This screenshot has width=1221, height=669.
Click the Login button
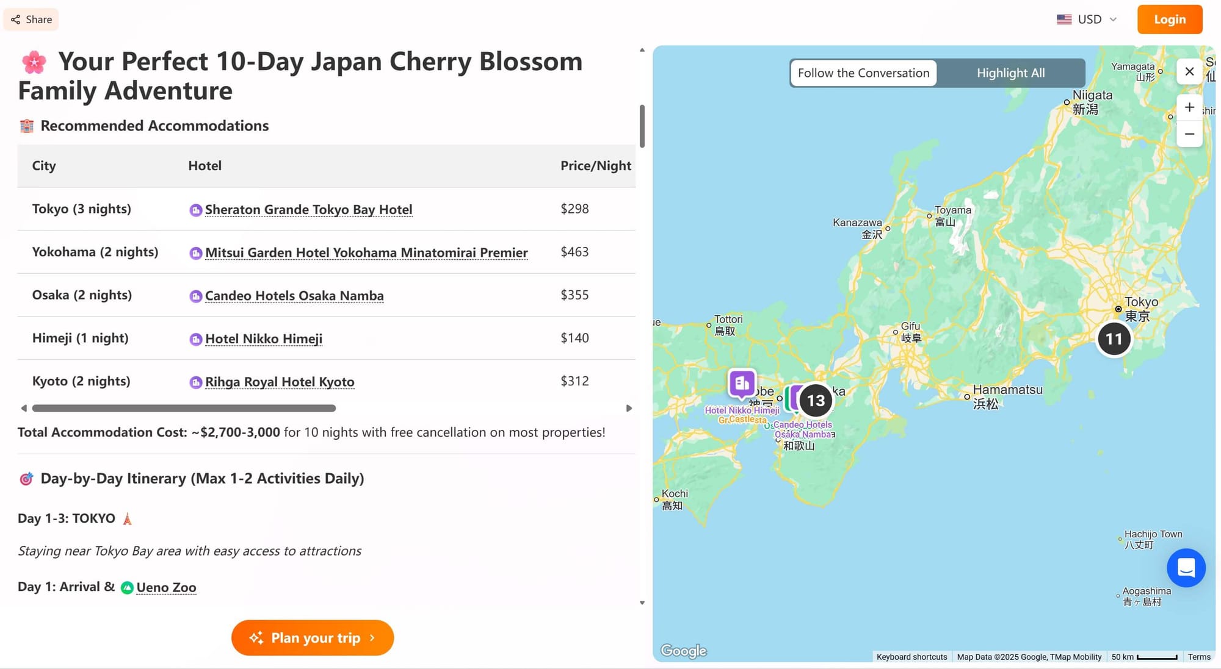click(1169, 20)
